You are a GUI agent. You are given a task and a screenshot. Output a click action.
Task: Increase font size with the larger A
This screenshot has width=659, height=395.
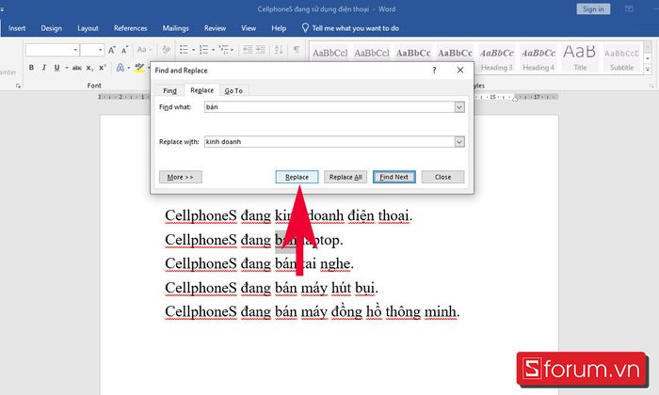[x=112, y=50]
